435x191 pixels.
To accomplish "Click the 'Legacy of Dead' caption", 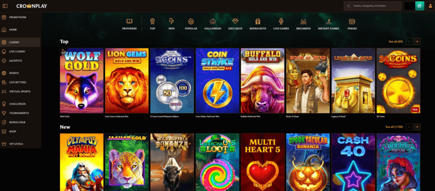I will pos(338,117).
